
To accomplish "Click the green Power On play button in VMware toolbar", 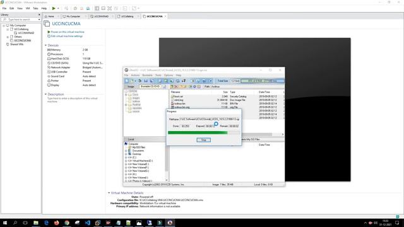I will pyautogui.click(x=54, y=8).
